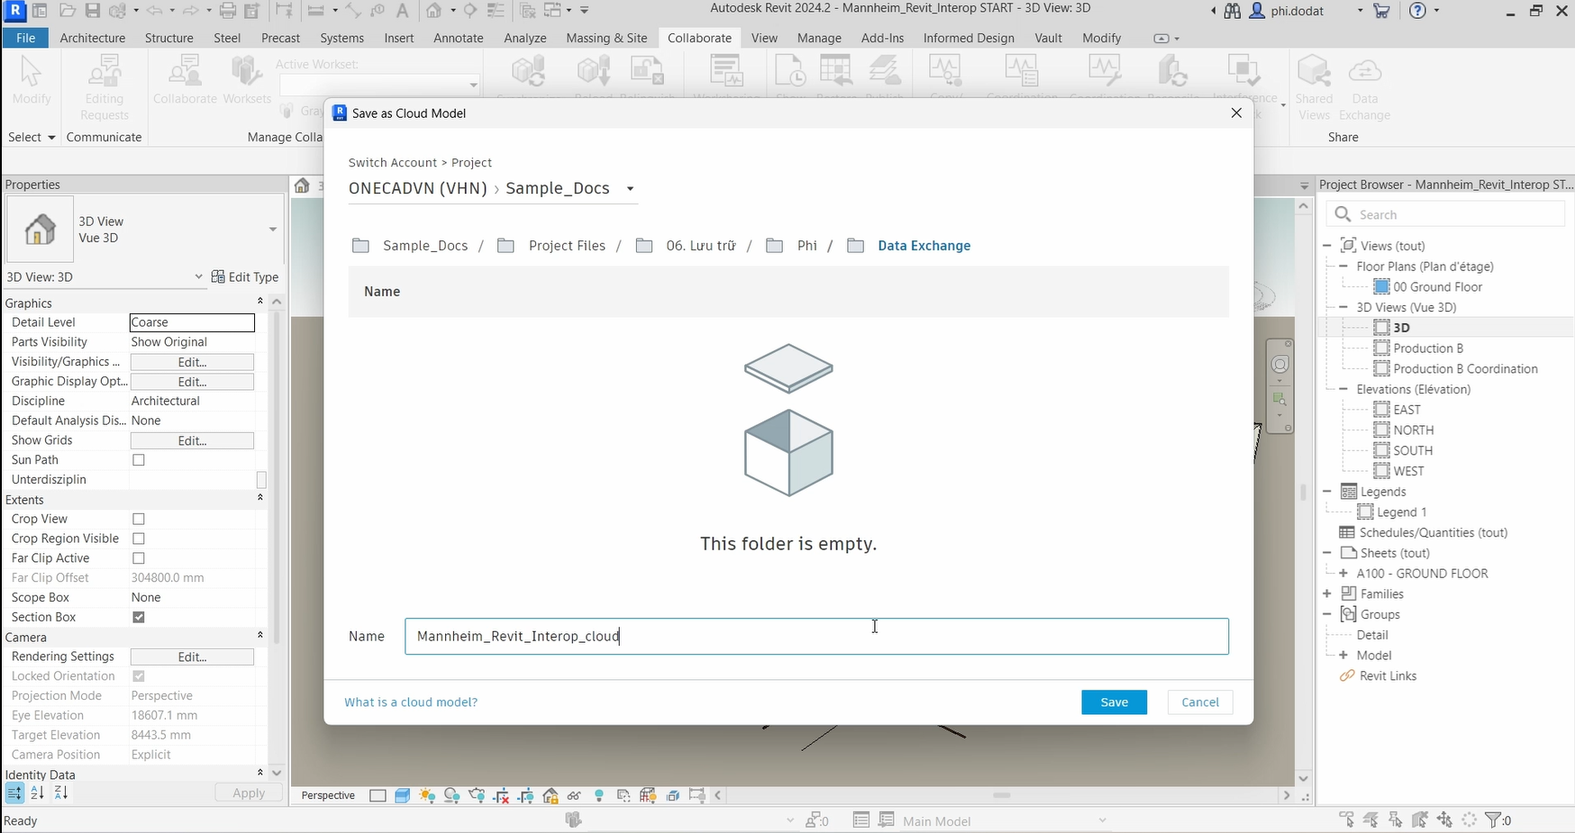Expand the Families node in Project Browser
The image size is (1575, 833).
click(x=1327, y=594)
